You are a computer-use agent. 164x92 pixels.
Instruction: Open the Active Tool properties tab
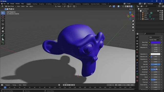tap(137, 37)
